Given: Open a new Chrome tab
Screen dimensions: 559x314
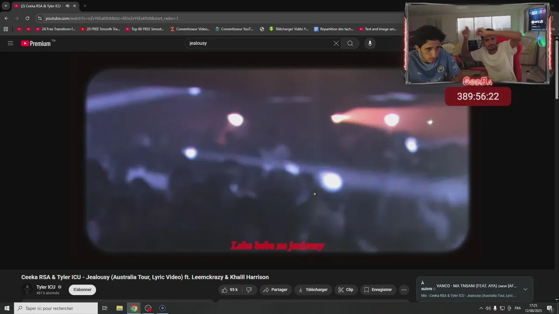Looking at the screenshot, I should click(x=85, y=6).
